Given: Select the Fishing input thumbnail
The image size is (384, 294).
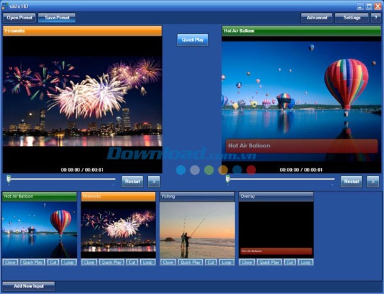Looking at the screenshot, I should pos(197,229).
